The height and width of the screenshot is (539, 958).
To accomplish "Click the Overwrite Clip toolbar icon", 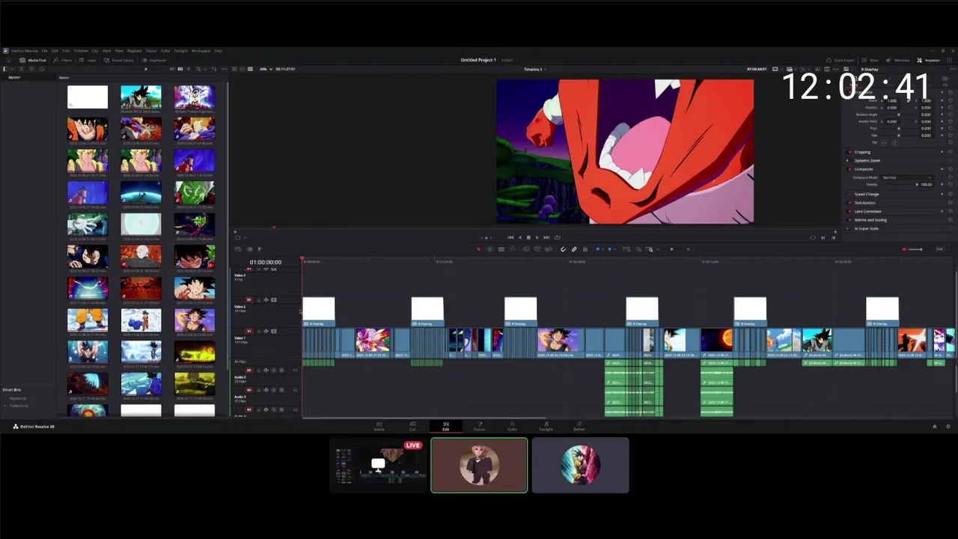I will pos(537,249).
